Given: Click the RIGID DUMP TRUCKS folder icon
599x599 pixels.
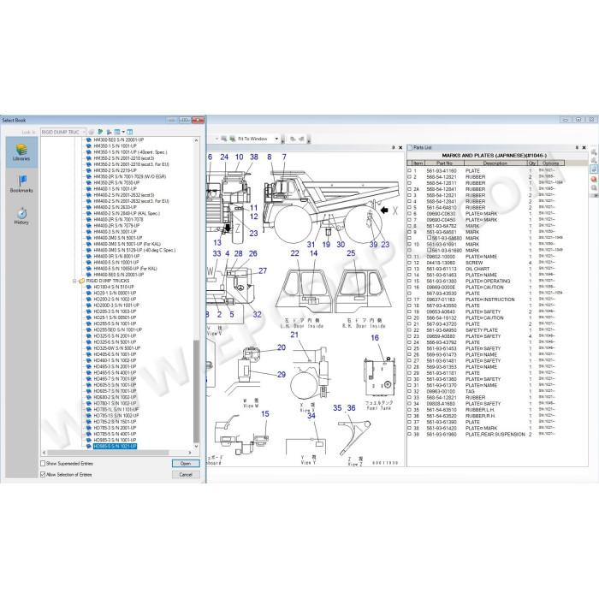Looking at the screenshot, I should point(82,281).
